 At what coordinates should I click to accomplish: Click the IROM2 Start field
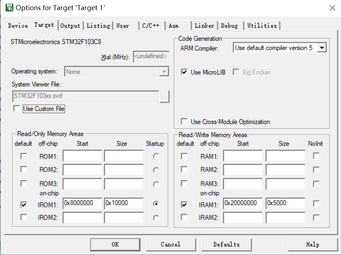click(82, 218)
